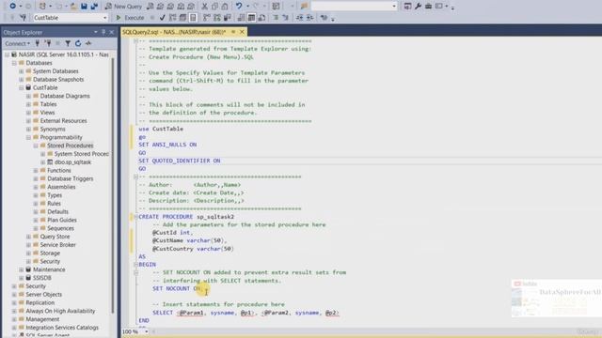602x338 pixels.
Task: Click the 'SET QUOTED_IDENTIFIER ON' line
Action: tap(180, 161)
